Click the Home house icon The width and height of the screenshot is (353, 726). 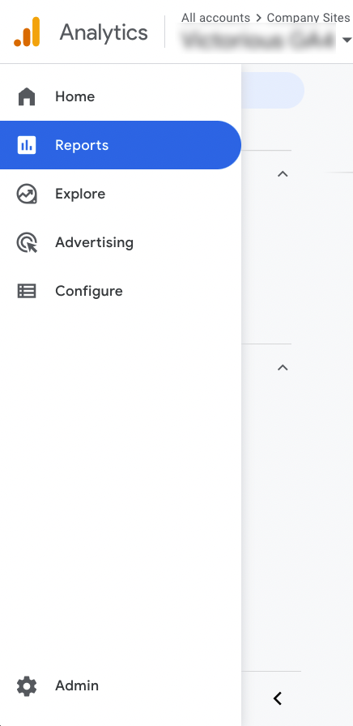(x=27, y=96)
